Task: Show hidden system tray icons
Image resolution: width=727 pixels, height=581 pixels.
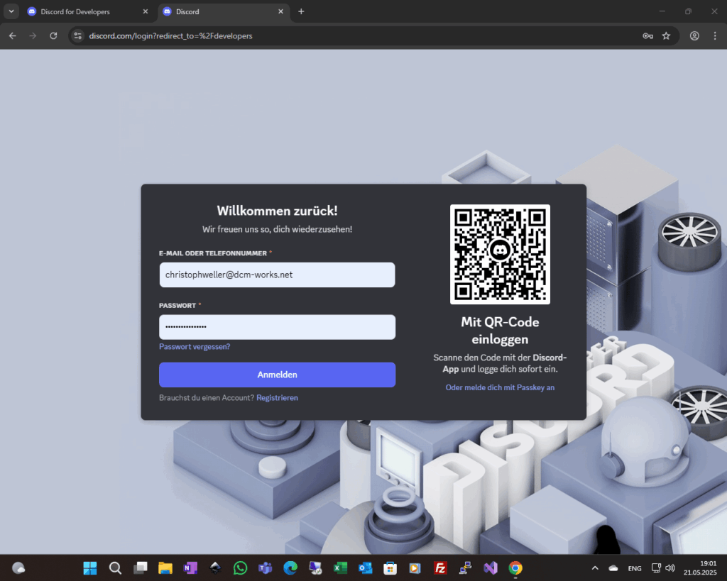Action: point(596,568)
